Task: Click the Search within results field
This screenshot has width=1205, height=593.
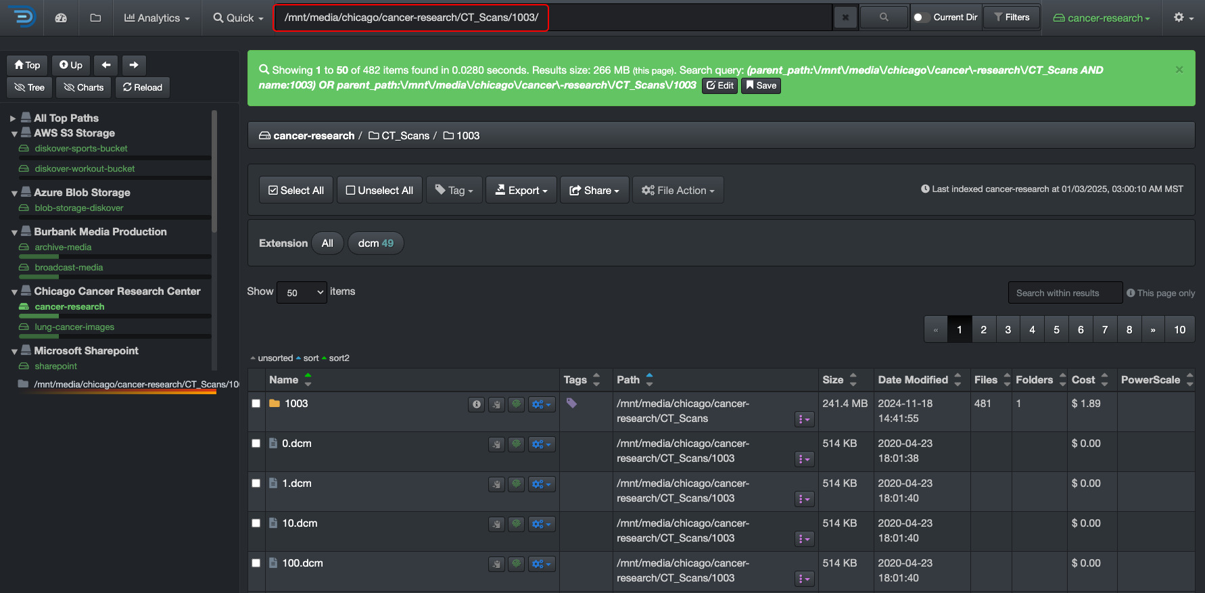Action: 1064,293
